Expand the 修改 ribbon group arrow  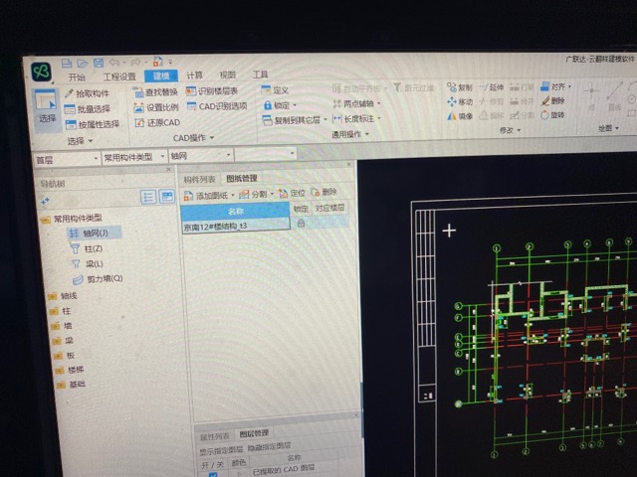(x=519, y=130)
